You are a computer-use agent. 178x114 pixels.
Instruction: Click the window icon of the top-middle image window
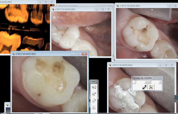coord(53,9)
